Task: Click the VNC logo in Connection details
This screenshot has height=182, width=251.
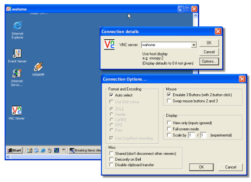Action: coord(109,44)
